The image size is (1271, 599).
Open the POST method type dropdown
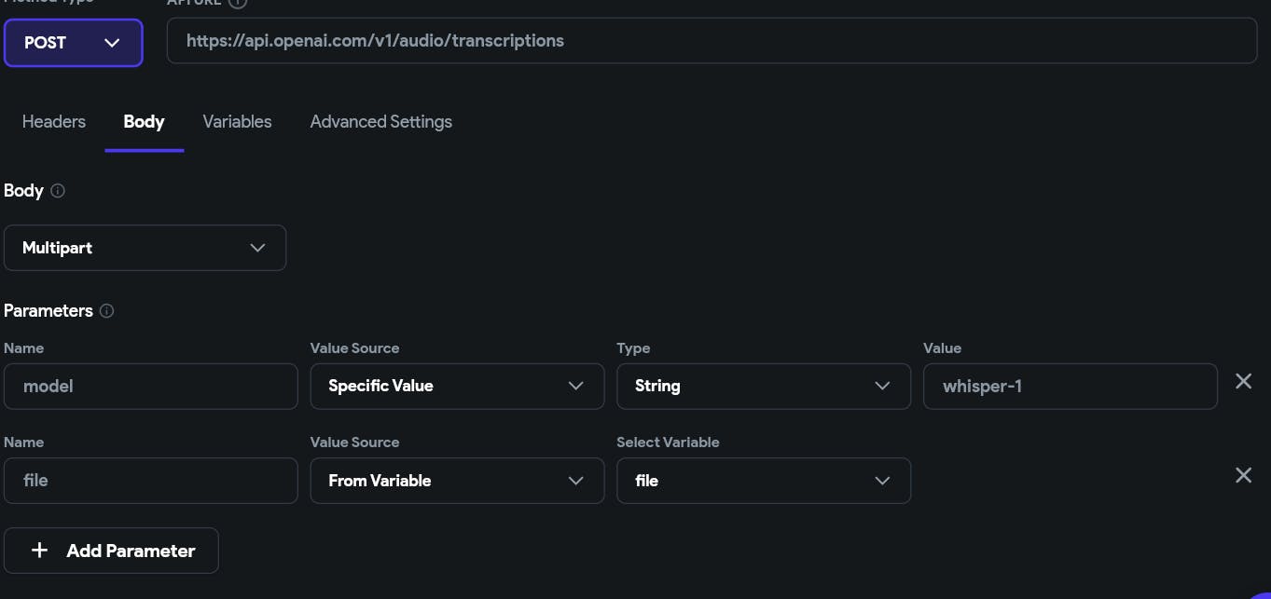pyautogui.click(x=73, y=43)
